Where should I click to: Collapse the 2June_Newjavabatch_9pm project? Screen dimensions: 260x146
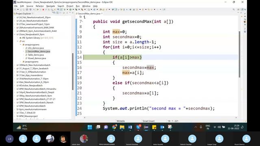15,34
